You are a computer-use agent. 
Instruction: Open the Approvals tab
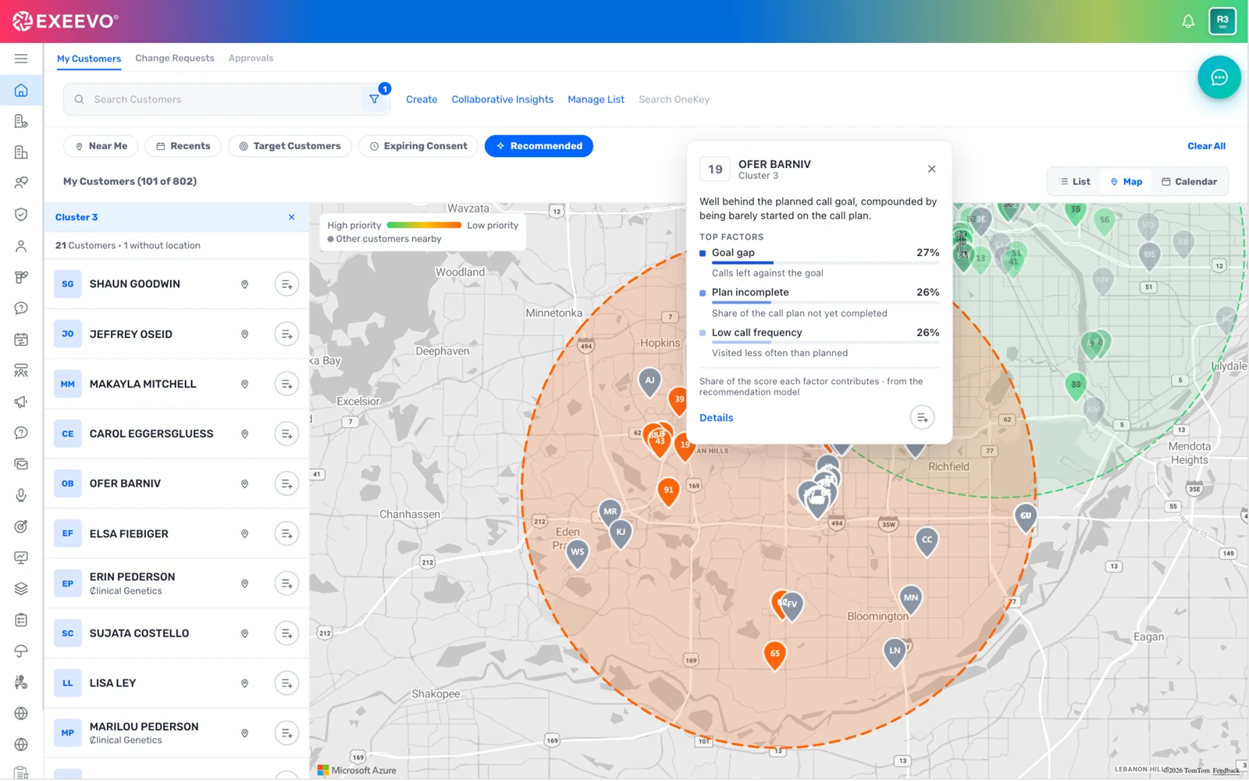(251, 59)
